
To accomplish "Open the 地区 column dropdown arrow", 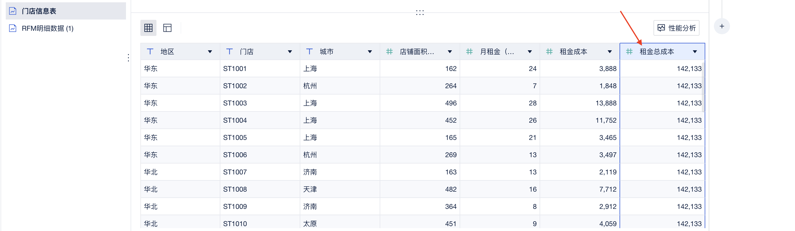I will coord(210,52).
